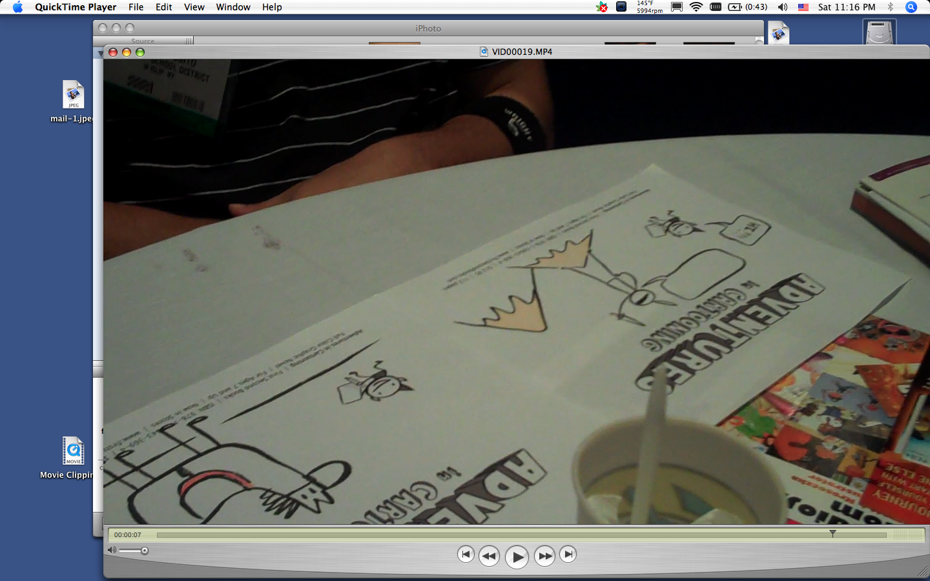Open the Edit menu
The image size is (930, 581).
(x=163, y=7)
